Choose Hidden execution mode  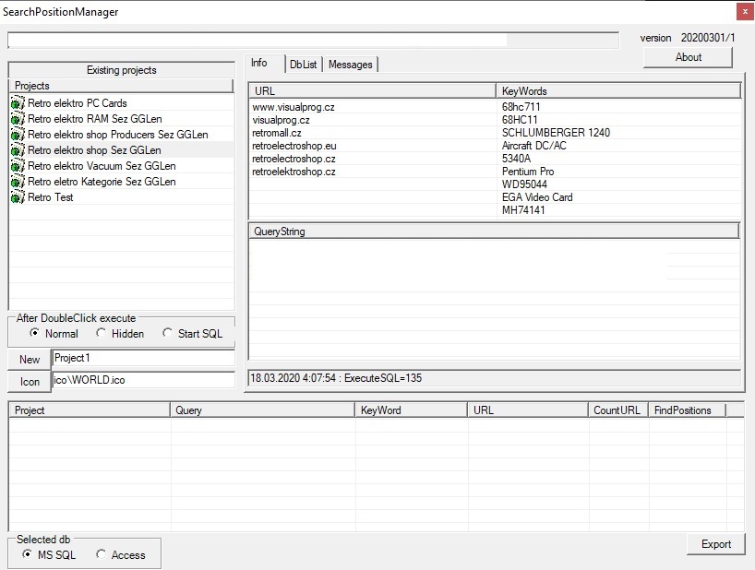pos(102,333)
